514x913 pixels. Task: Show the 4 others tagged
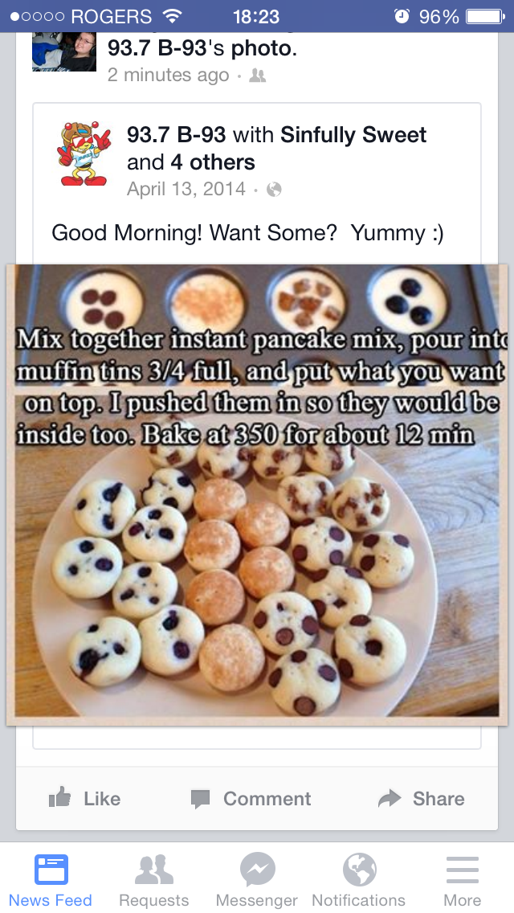click(213, 162)
